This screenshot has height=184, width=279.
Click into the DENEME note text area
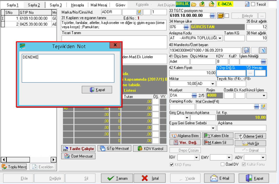point(68,68)
